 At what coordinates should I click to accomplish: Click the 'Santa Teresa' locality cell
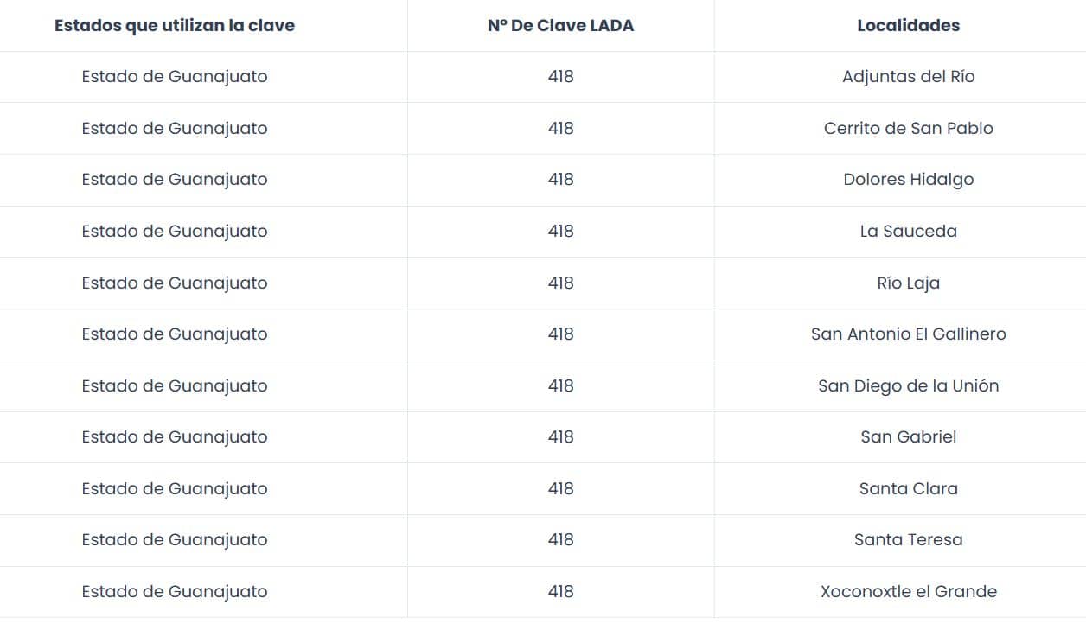click(908, 540)
